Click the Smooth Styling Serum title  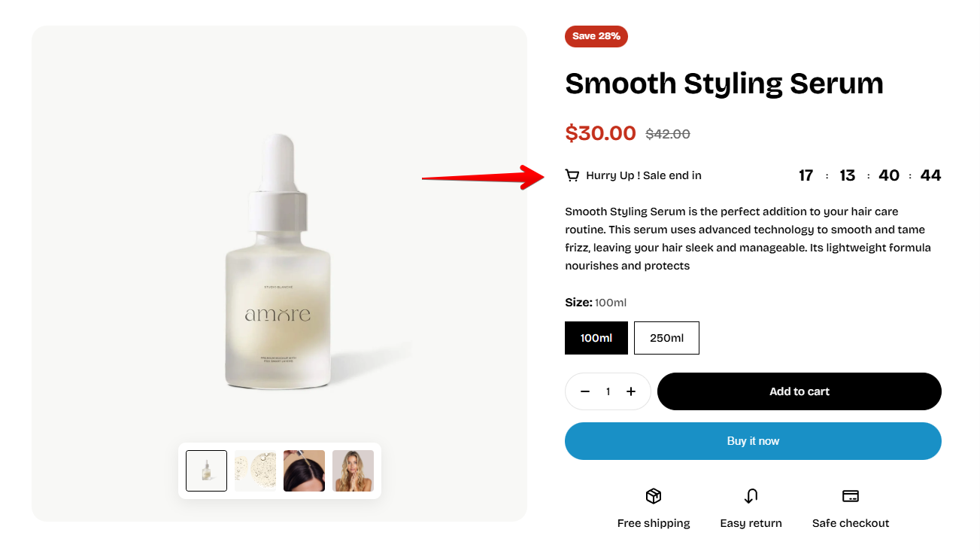click(724, 83)
